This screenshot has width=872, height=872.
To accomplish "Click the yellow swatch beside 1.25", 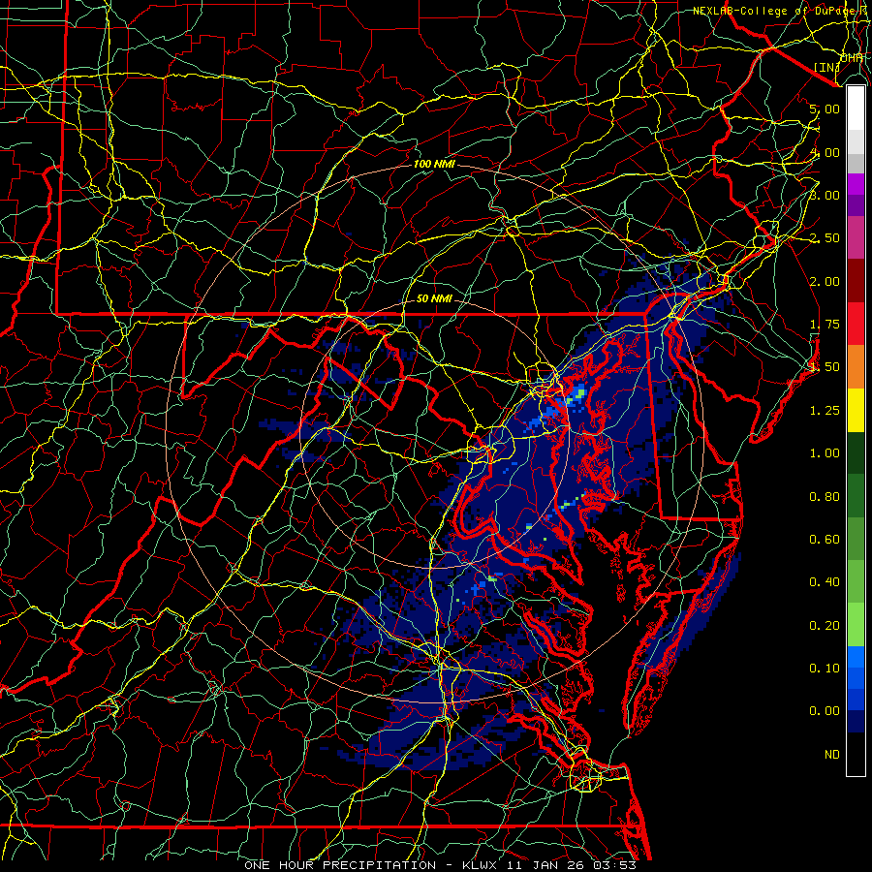I will coord(856,410).
